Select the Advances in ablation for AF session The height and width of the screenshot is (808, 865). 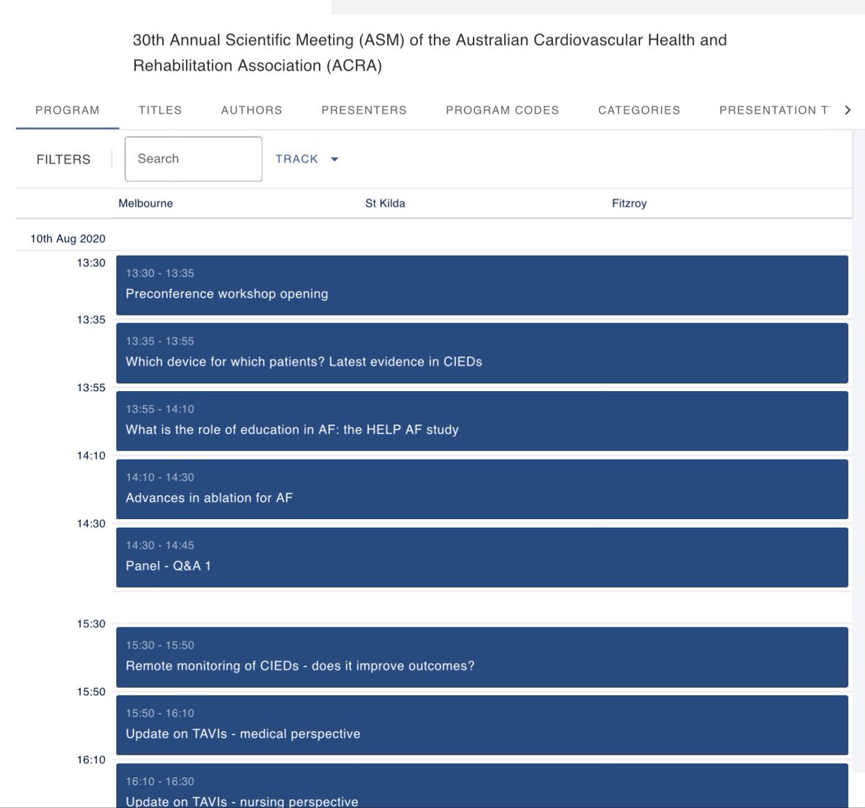[x=482, y=489]
